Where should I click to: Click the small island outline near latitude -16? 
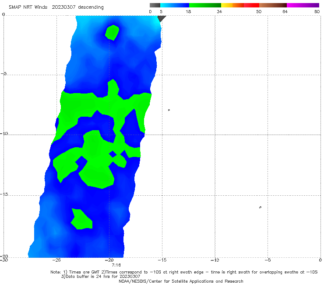pyautogui.click(x=260, y=207)
